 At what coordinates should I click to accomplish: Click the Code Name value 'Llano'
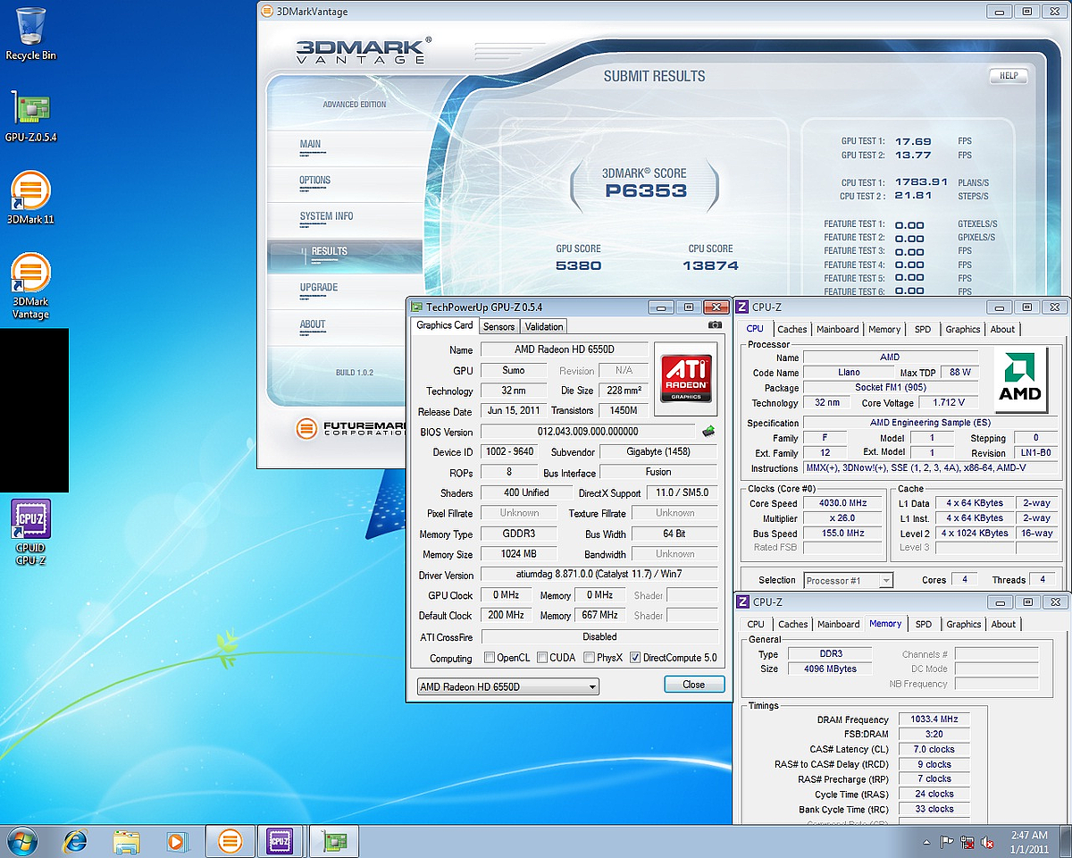[x=848, y=372]
